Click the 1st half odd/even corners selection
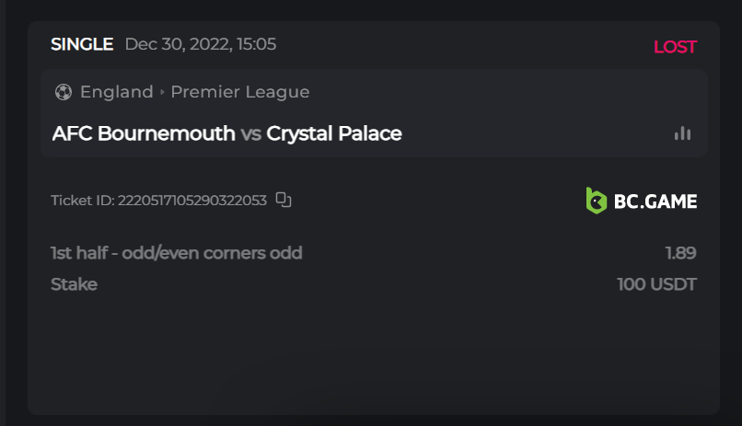 click(177, 253)
